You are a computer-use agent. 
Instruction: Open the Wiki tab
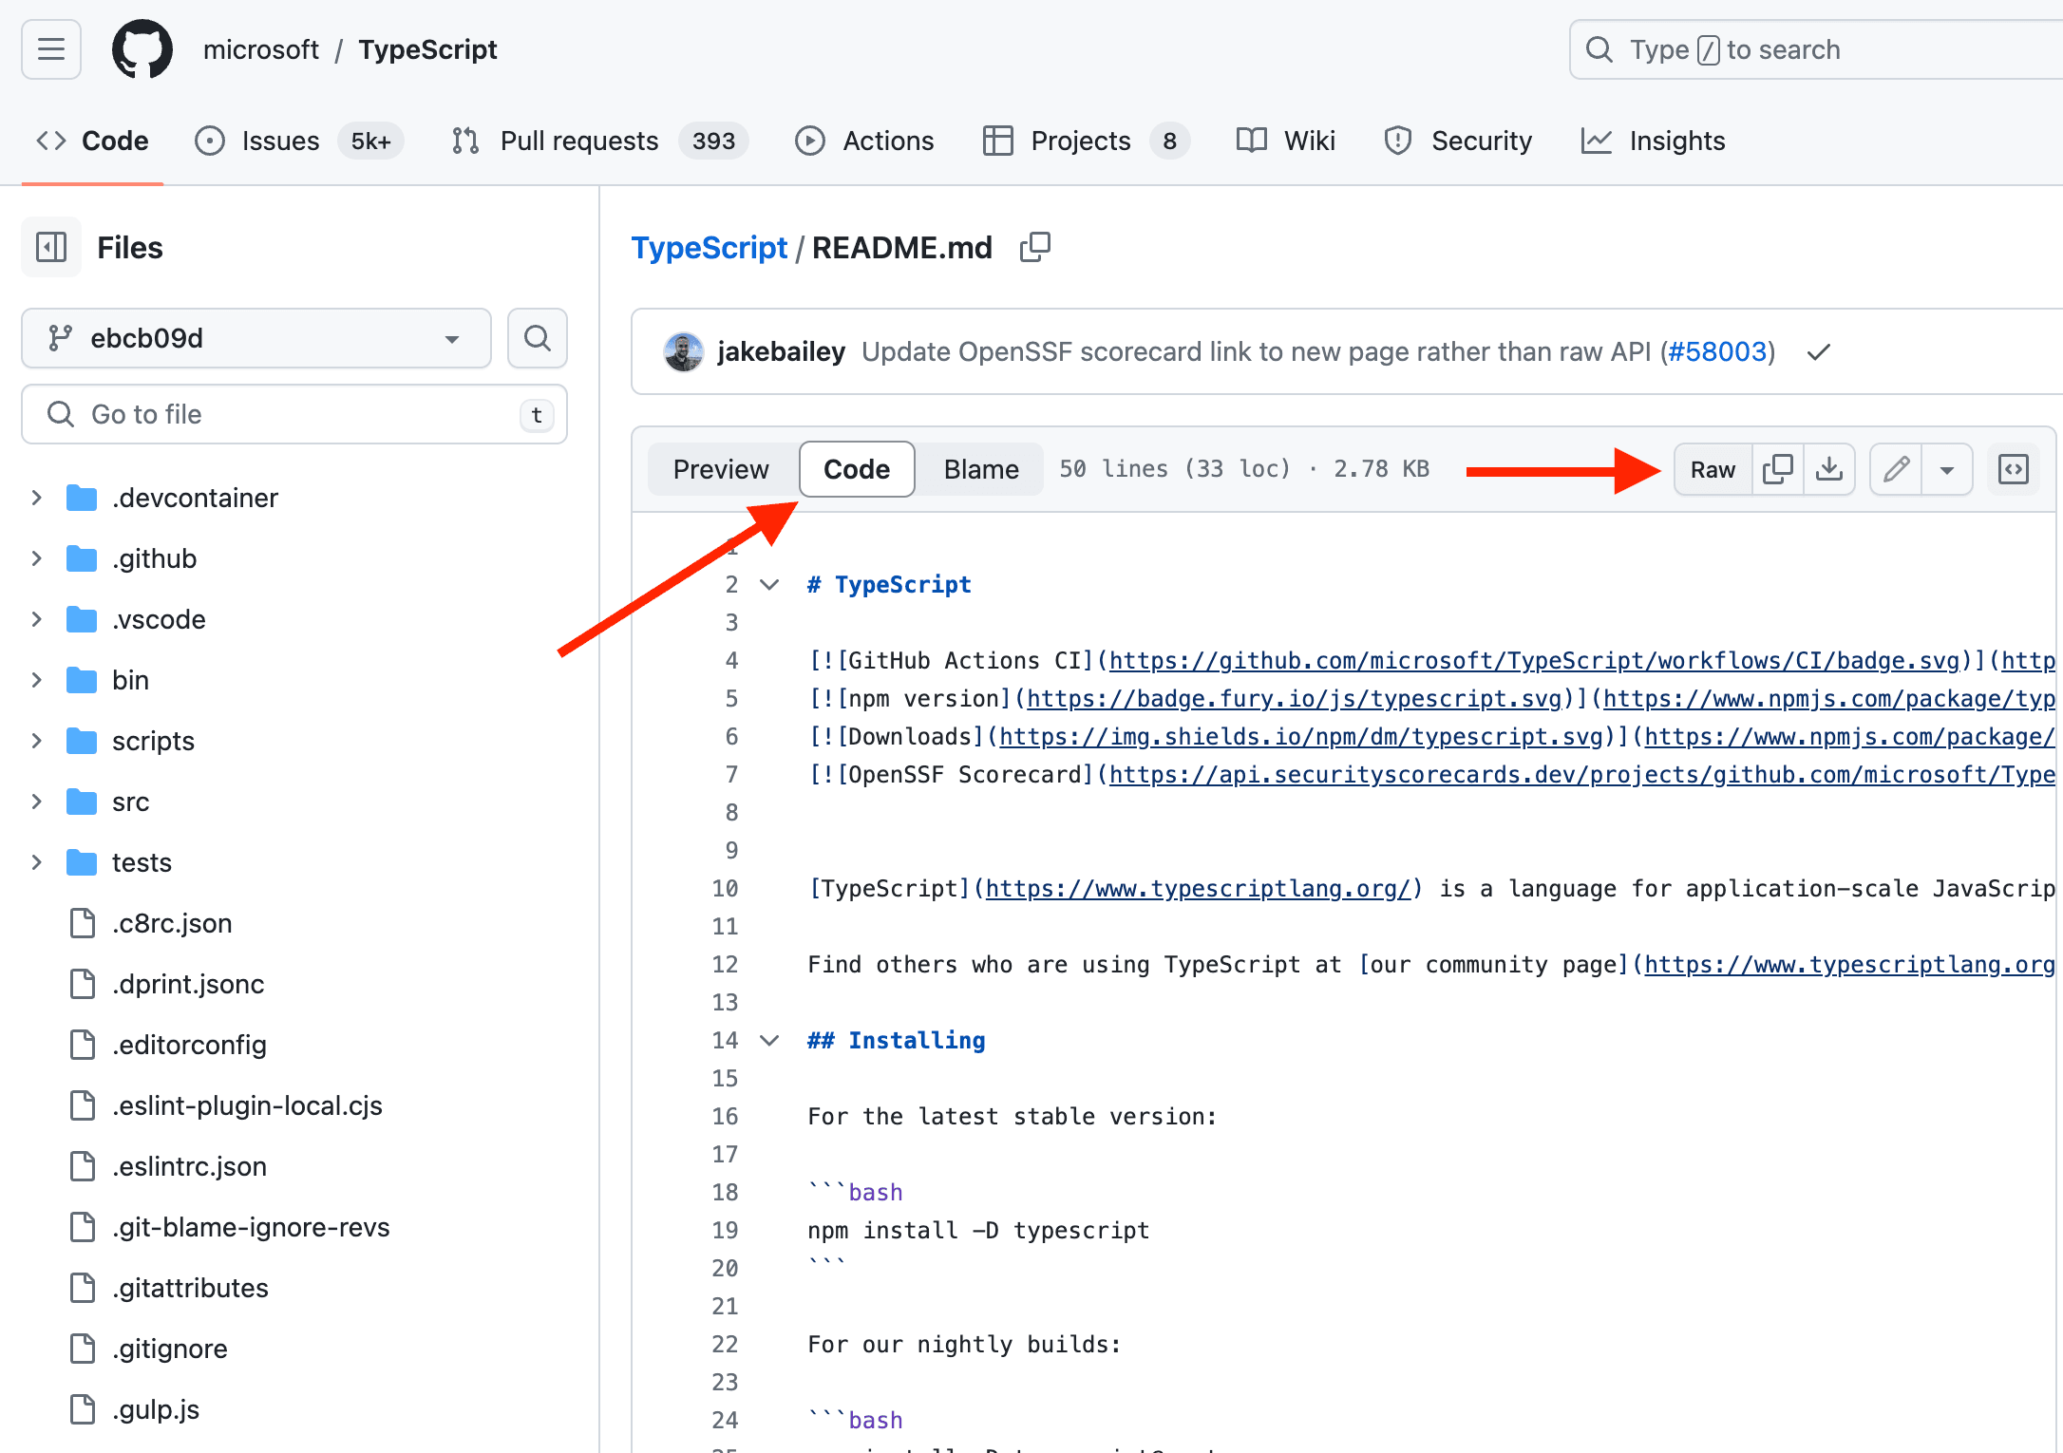tap(1286, 141)
